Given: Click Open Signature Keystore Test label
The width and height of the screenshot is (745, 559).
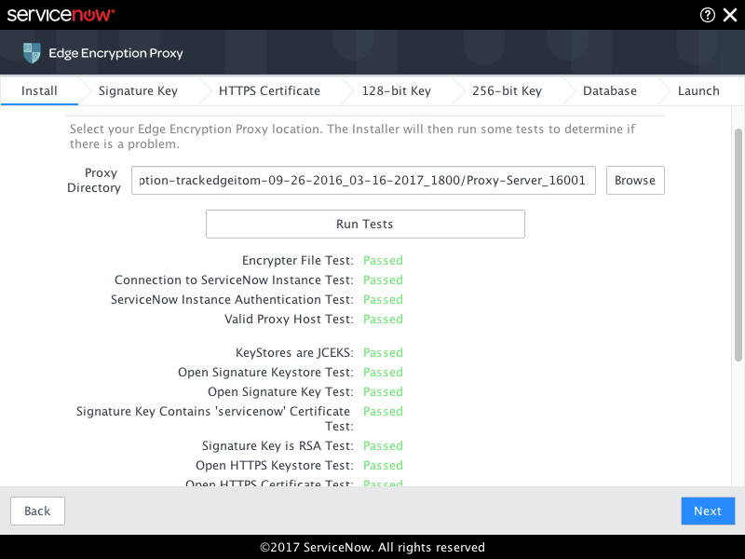Looking at the screenshot, I should tap(265, 372).
